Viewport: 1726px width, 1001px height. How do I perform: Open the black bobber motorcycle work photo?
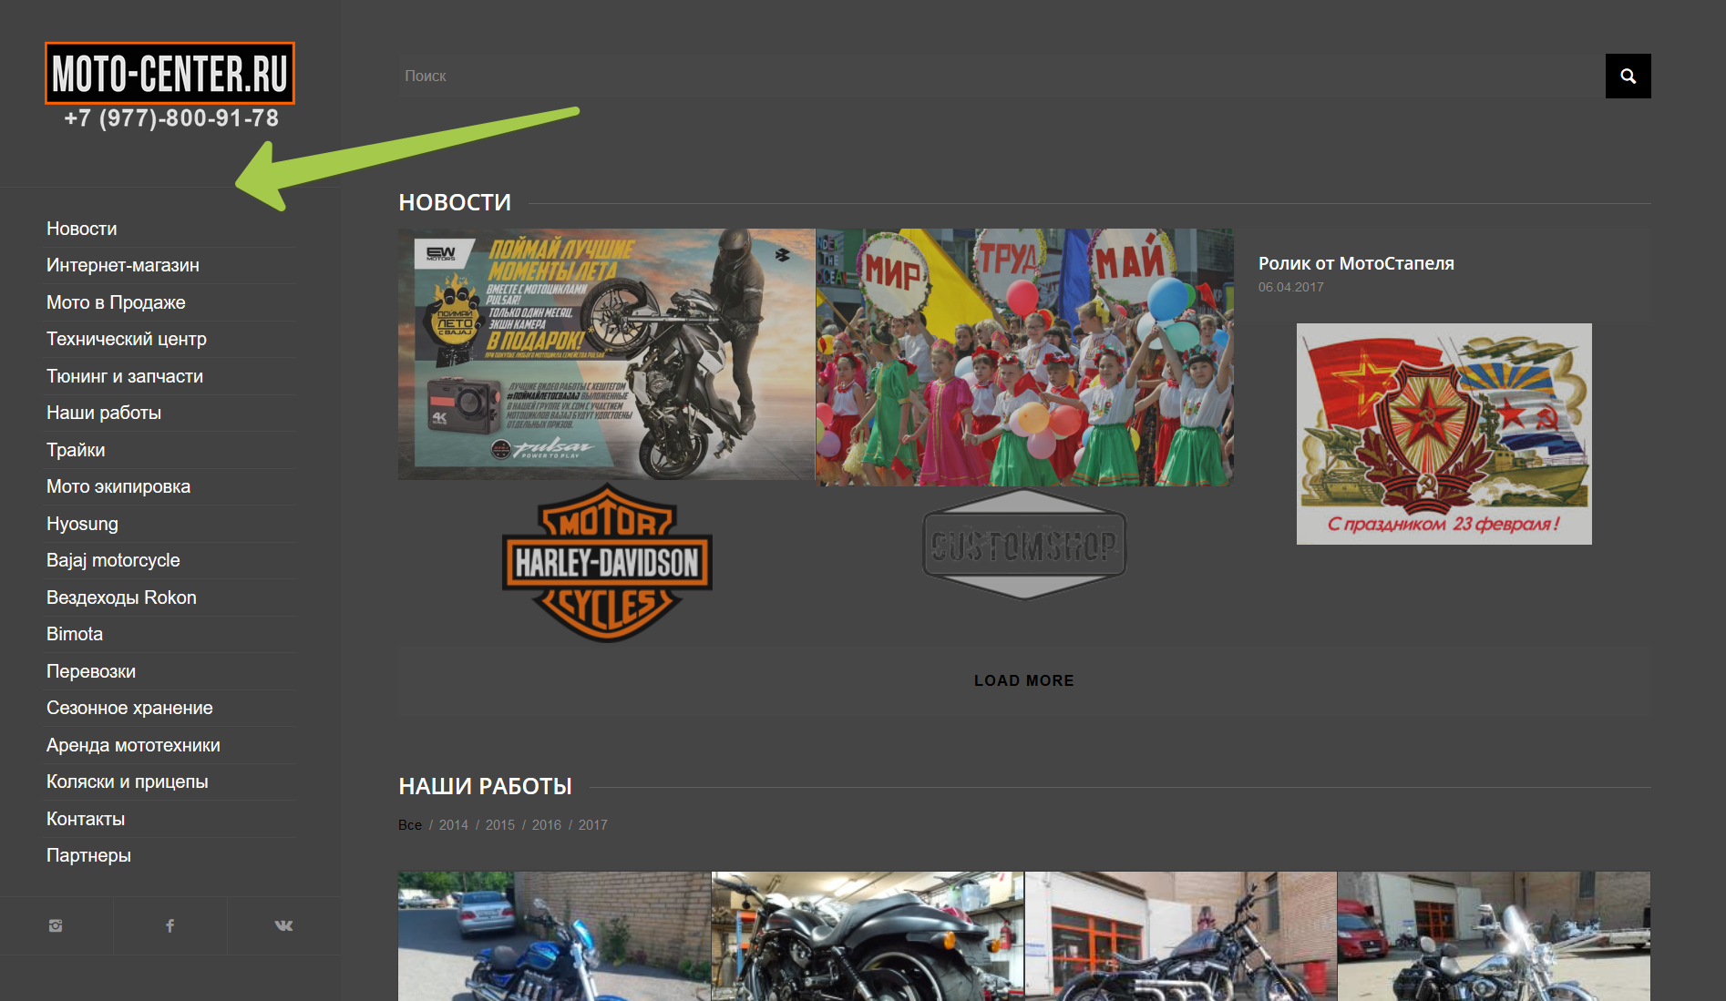click(x=1181, y=936)
